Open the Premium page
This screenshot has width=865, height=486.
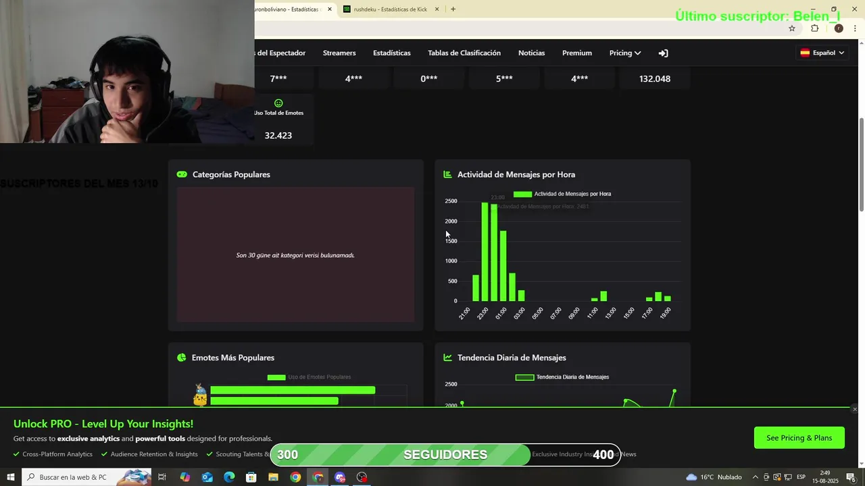[x=577, y=53]
